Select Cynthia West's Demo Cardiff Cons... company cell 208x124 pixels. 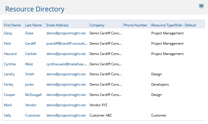pos(106,64)
